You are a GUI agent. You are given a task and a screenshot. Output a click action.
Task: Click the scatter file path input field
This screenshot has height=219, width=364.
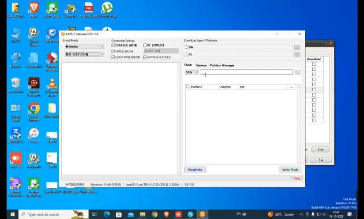tap(246, 72)
